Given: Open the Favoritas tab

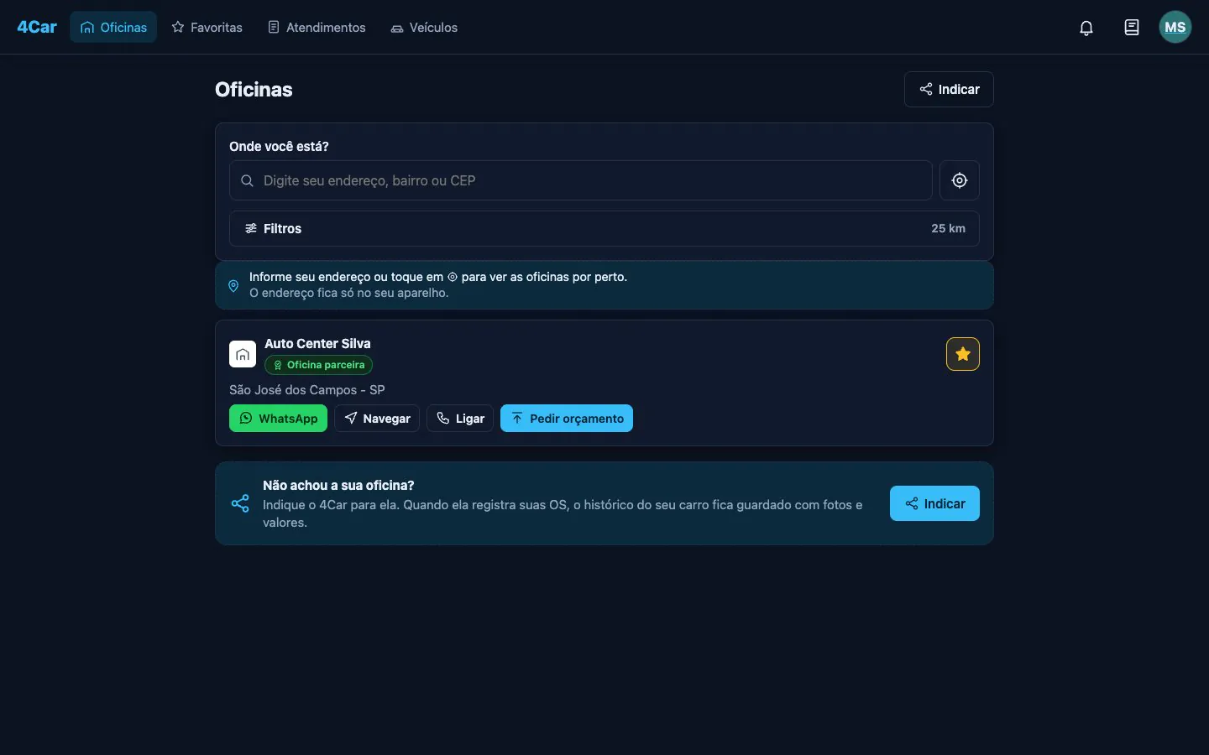Looking at the screenshot, I should (x=207, y=28).
